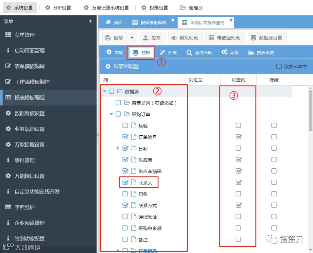This screenshot has width=313, height=253.
Task: Click the 提交 submit button
Action: (152, 38)
